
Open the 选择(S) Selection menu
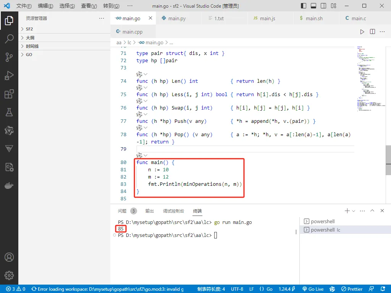tap(67, 6)
